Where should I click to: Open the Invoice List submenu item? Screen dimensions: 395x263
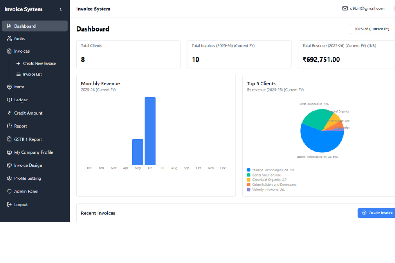click(39, 74)
